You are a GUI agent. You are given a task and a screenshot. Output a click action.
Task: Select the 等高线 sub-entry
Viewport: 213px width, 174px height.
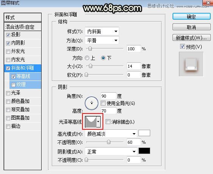coord(25,76)
